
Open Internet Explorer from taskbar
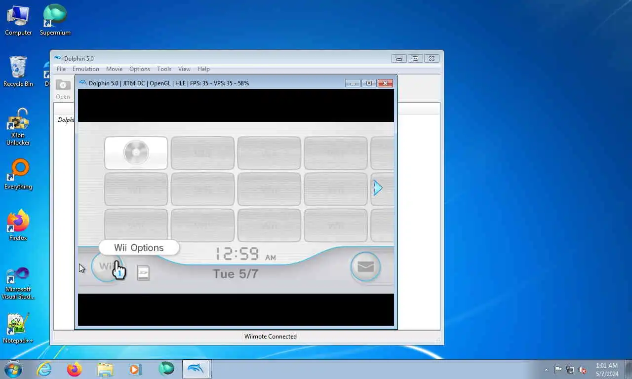(44, 369)
